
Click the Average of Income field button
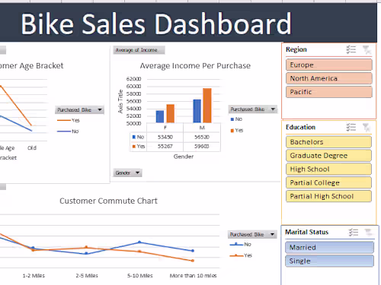(139, 50)
